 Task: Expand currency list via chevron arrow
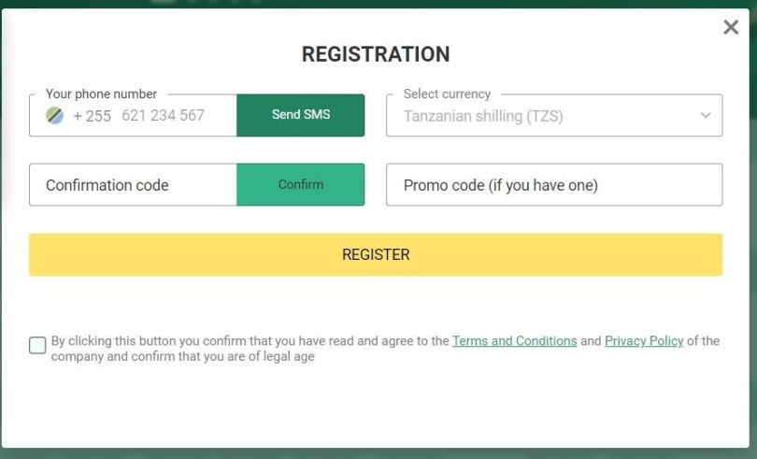tap(706, 116)
